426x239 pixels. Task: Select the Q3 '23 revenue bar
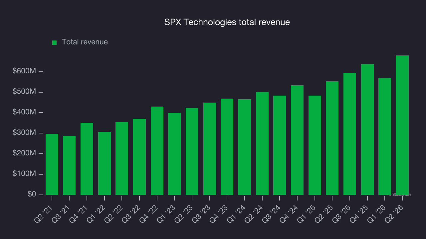tap(210, 149)
